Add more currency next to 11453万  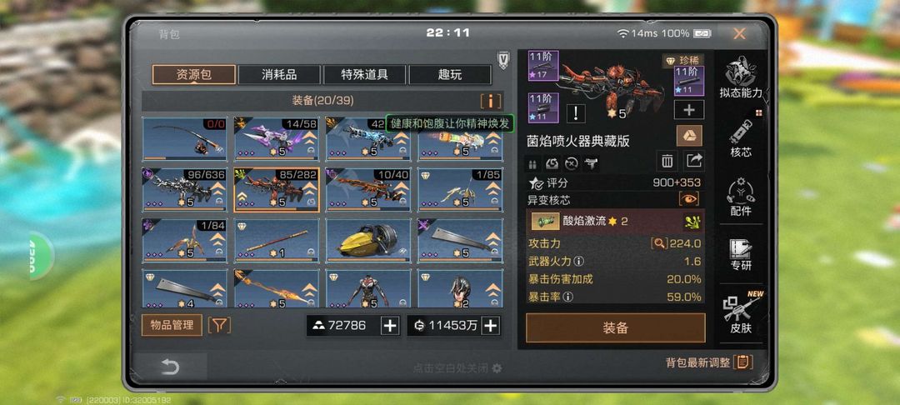point(490,326)
